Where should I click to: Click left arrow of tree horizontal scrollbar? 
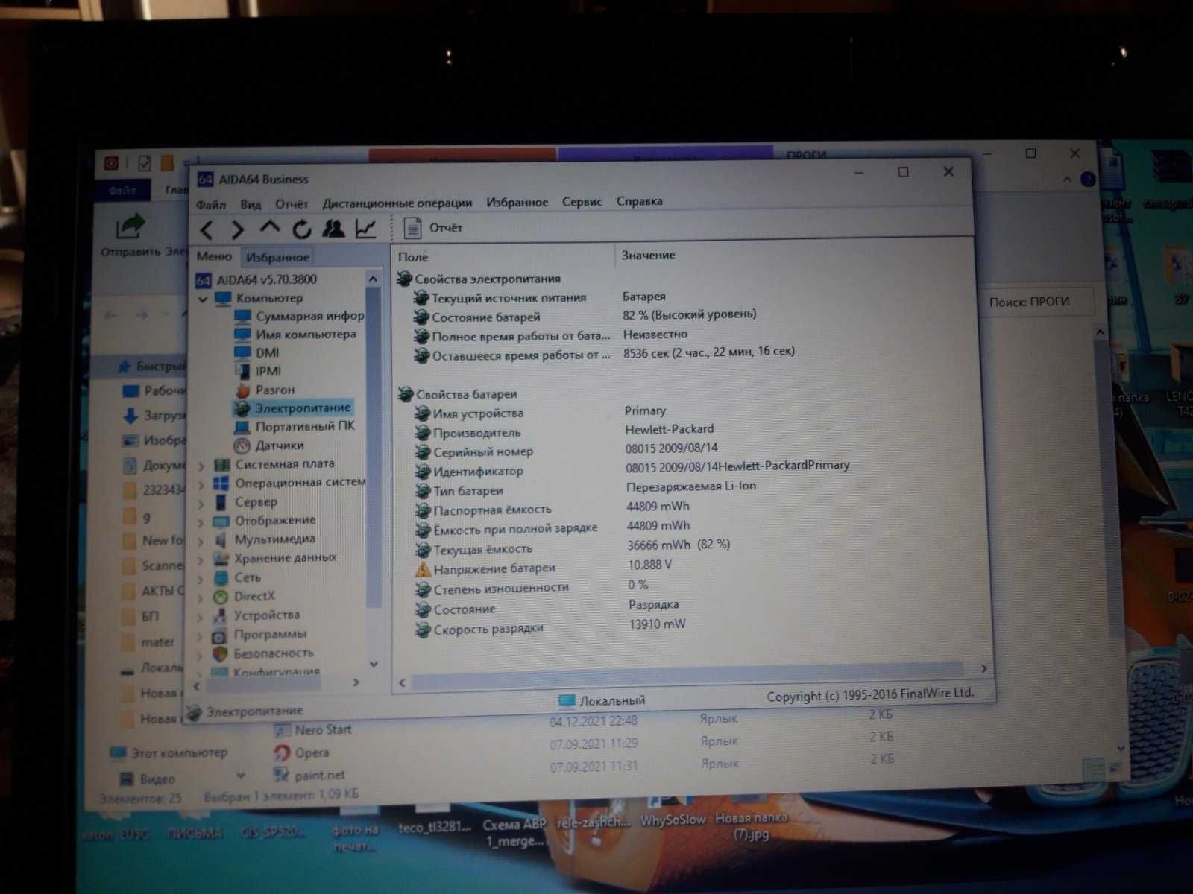coord(197,685)
